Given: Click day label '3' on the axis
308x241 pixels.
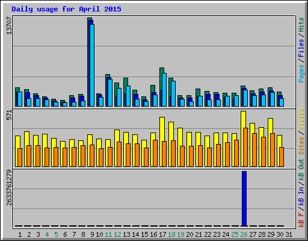Looking at the screenshot, I should point(38,234).
